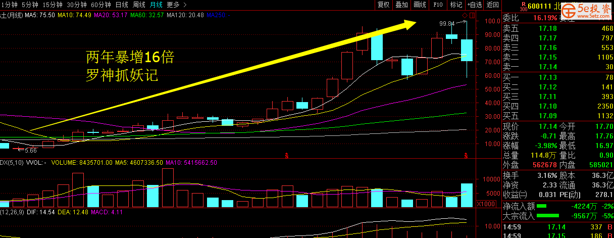Click the 叠加 overlay button
The width and height of the screenshot is (614, 238).
point(402,5)
